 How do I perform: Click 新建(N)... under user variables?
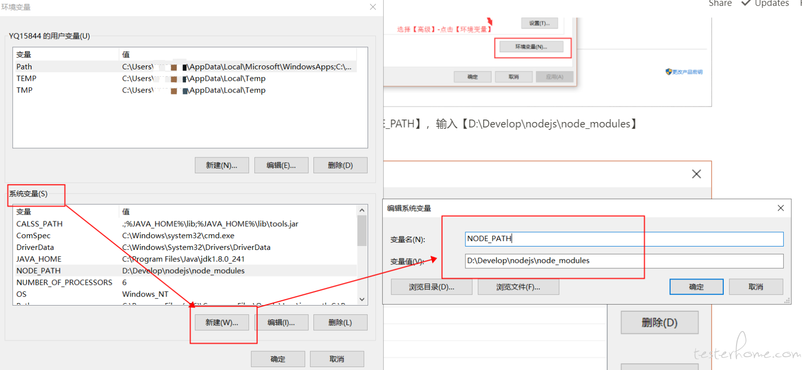pos(221,165)
